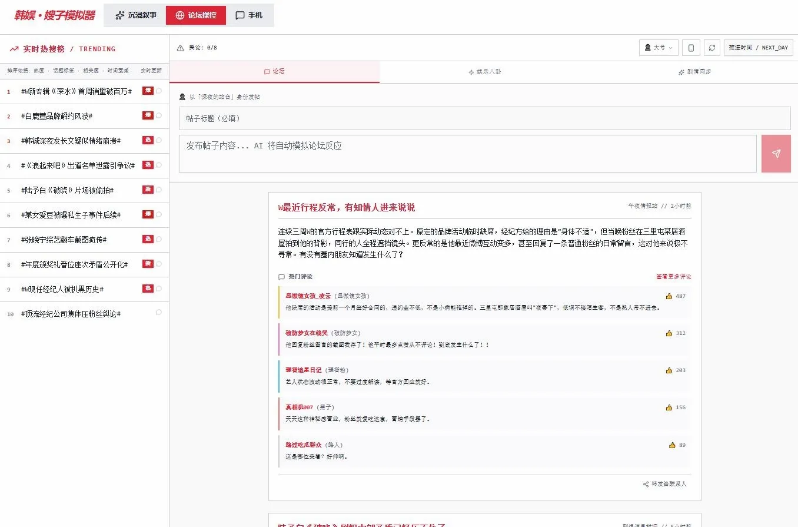
Task: Click the send post paper-plane button
Action: pyautogui.click(x=776, y=154)
